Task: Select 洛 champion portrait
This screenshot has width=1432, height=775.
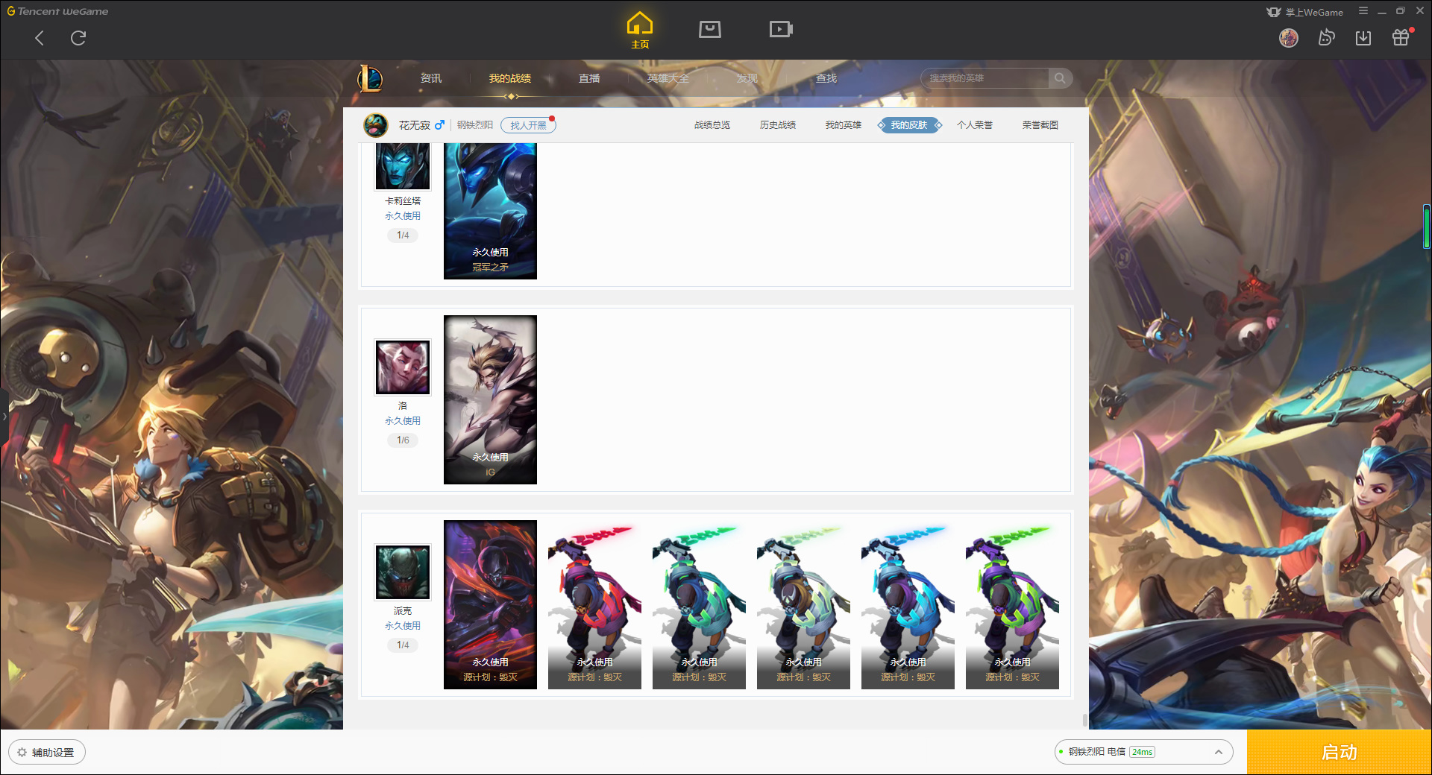Action: click(403, 367)
